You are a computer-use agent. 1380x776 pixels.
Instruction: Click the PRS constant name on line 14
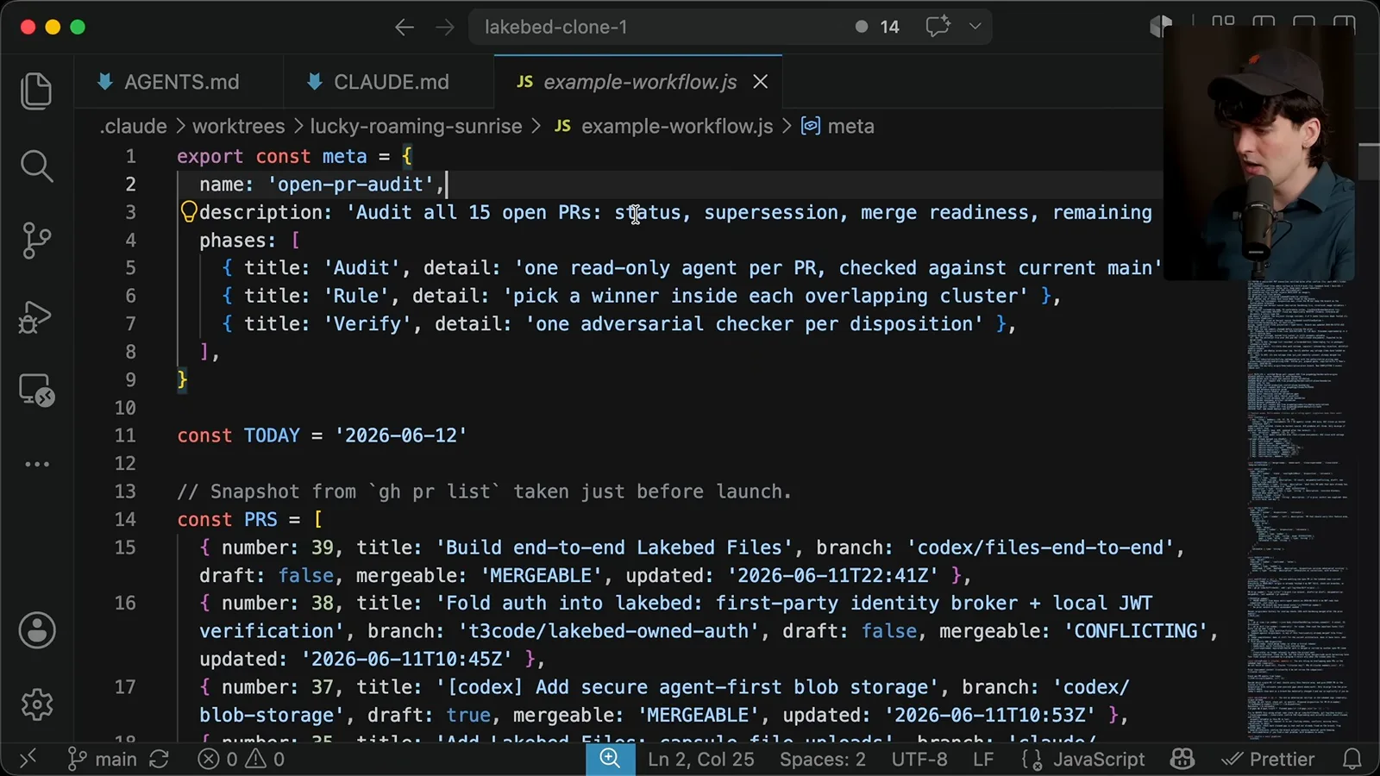pyautogui.click(x=260, y=519)
